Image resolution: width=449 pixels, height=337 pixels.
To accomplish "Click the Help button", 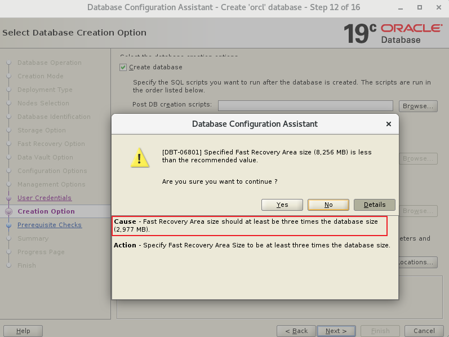I will (x=23, y=331).
